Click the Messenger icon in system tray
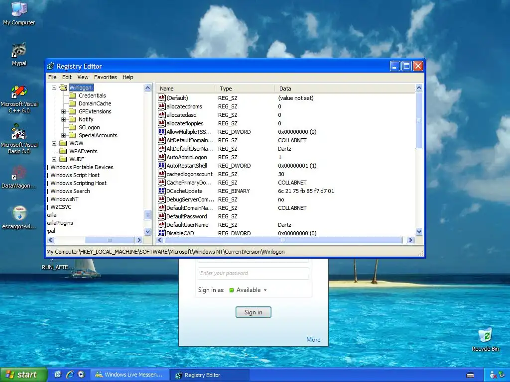The height and width of the screenshot is (382, 510). pos(493,375)
